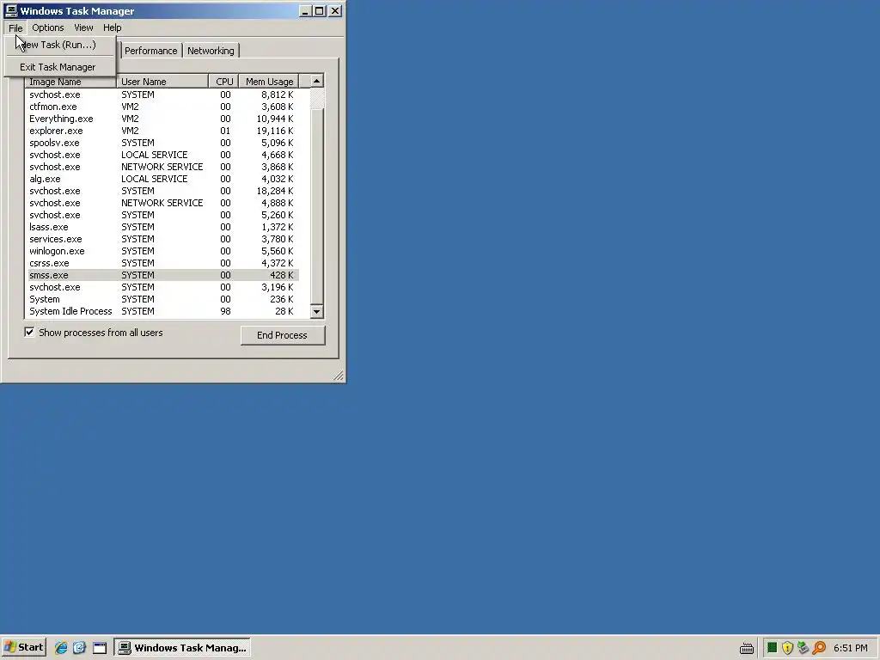
Task: Click the 236 K memory value
Action: 282,299
